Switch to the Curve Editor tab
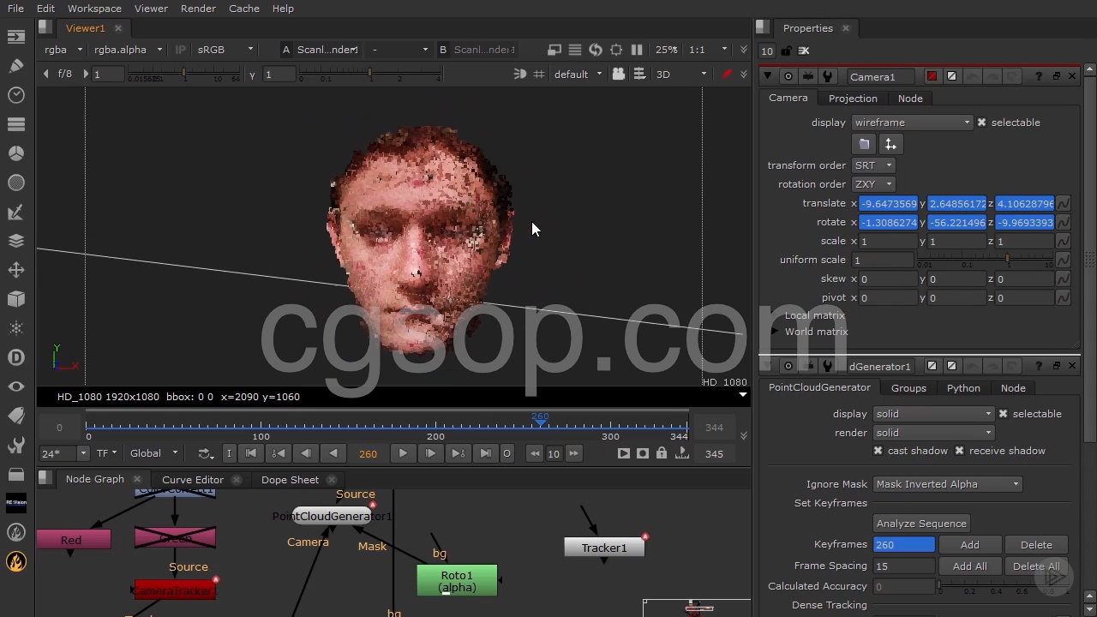The height and width of the screenshot is (617, 1097). pos(192,480)
